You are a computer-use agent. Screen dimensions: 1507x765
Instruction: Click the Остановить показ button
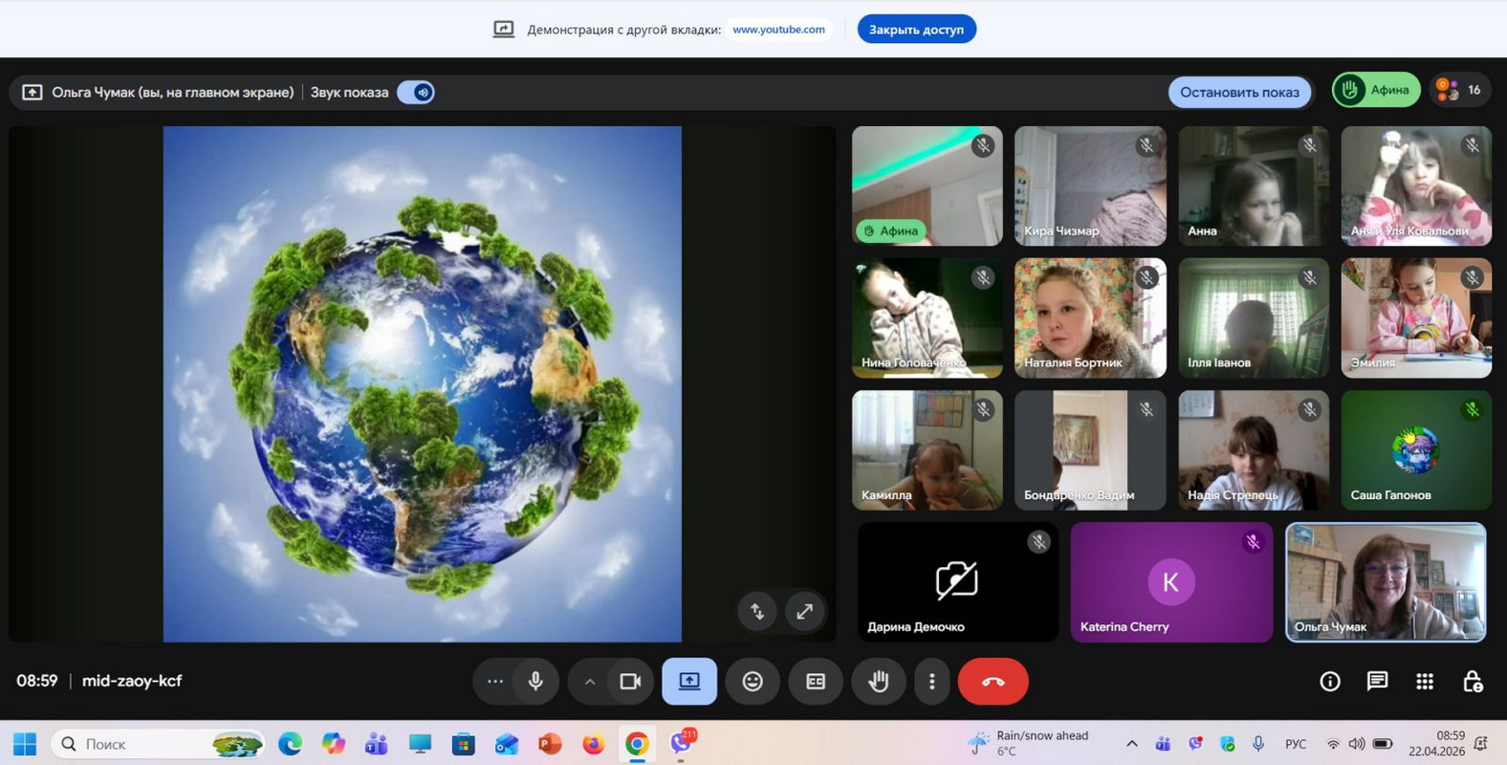1238,92
